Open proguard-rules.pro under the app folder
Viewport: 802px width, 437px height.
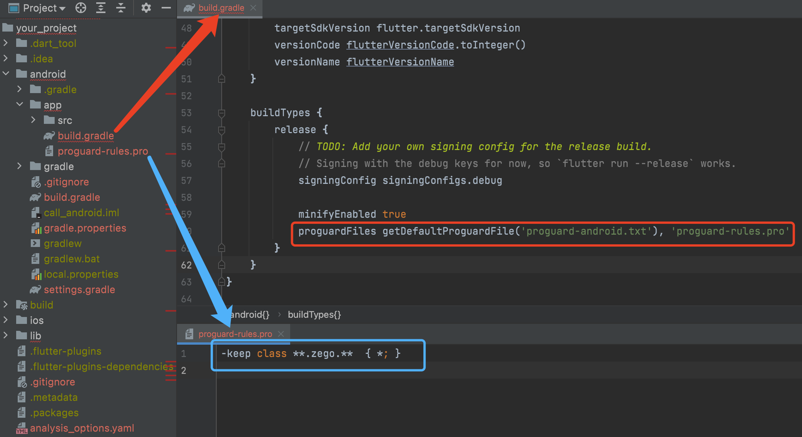coord(103,151)
